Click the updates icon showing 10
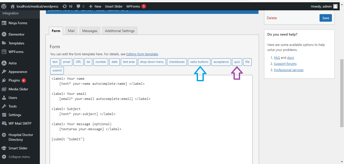344x164 pixels. [65, 6]
